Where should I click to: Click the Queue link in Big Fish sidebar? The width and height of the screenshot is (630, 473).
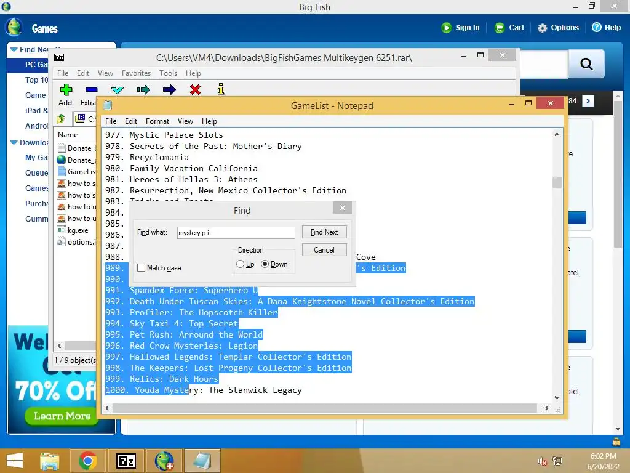point(36,173)
